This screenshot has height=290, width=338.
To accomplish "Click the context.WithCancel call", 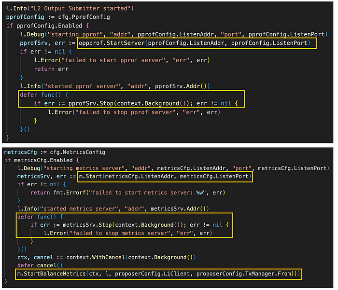I will pos(131,257).
